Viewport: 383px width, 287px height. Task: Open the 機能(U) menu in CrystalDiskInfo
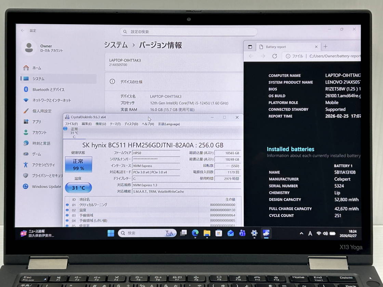point(101,124)
